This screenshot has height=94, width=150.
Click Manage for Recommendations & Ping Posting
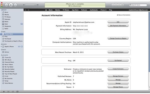pos(118,83)
